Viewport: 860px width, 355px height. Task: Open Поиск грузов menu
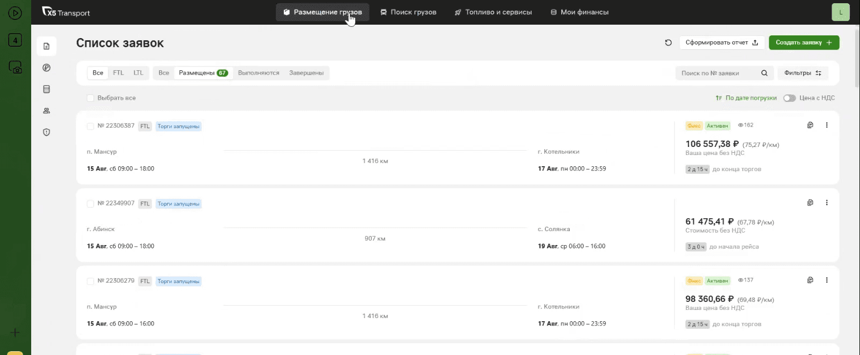pyautogui.click(x=408, y=12)
